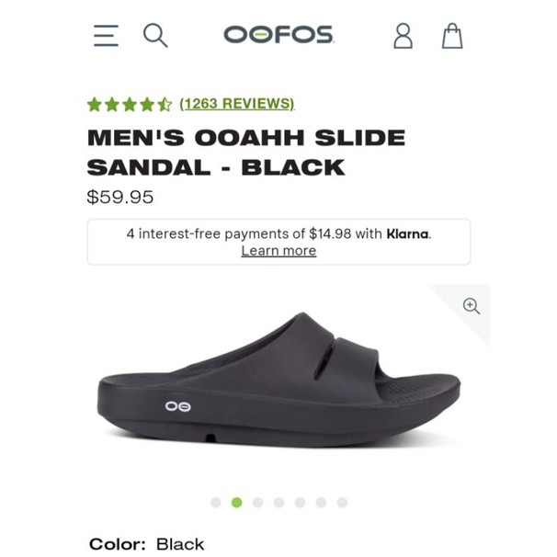Select the first image carousel dot

(215, 503)
